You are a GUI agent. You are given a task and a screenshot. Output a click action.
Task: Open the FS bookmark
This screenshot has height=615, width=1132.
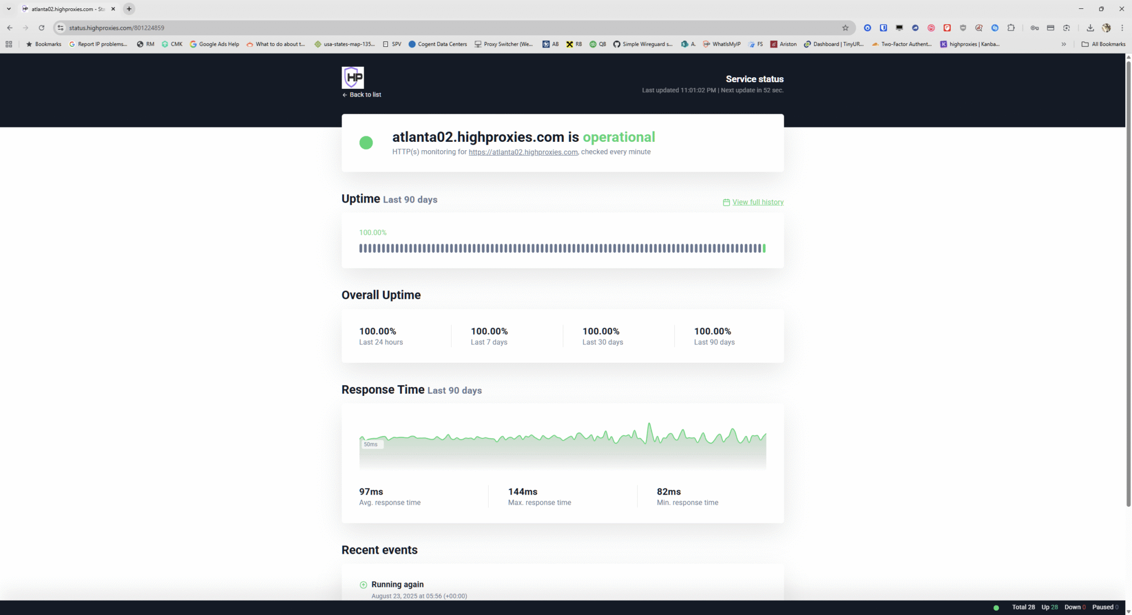coord(756,44)
